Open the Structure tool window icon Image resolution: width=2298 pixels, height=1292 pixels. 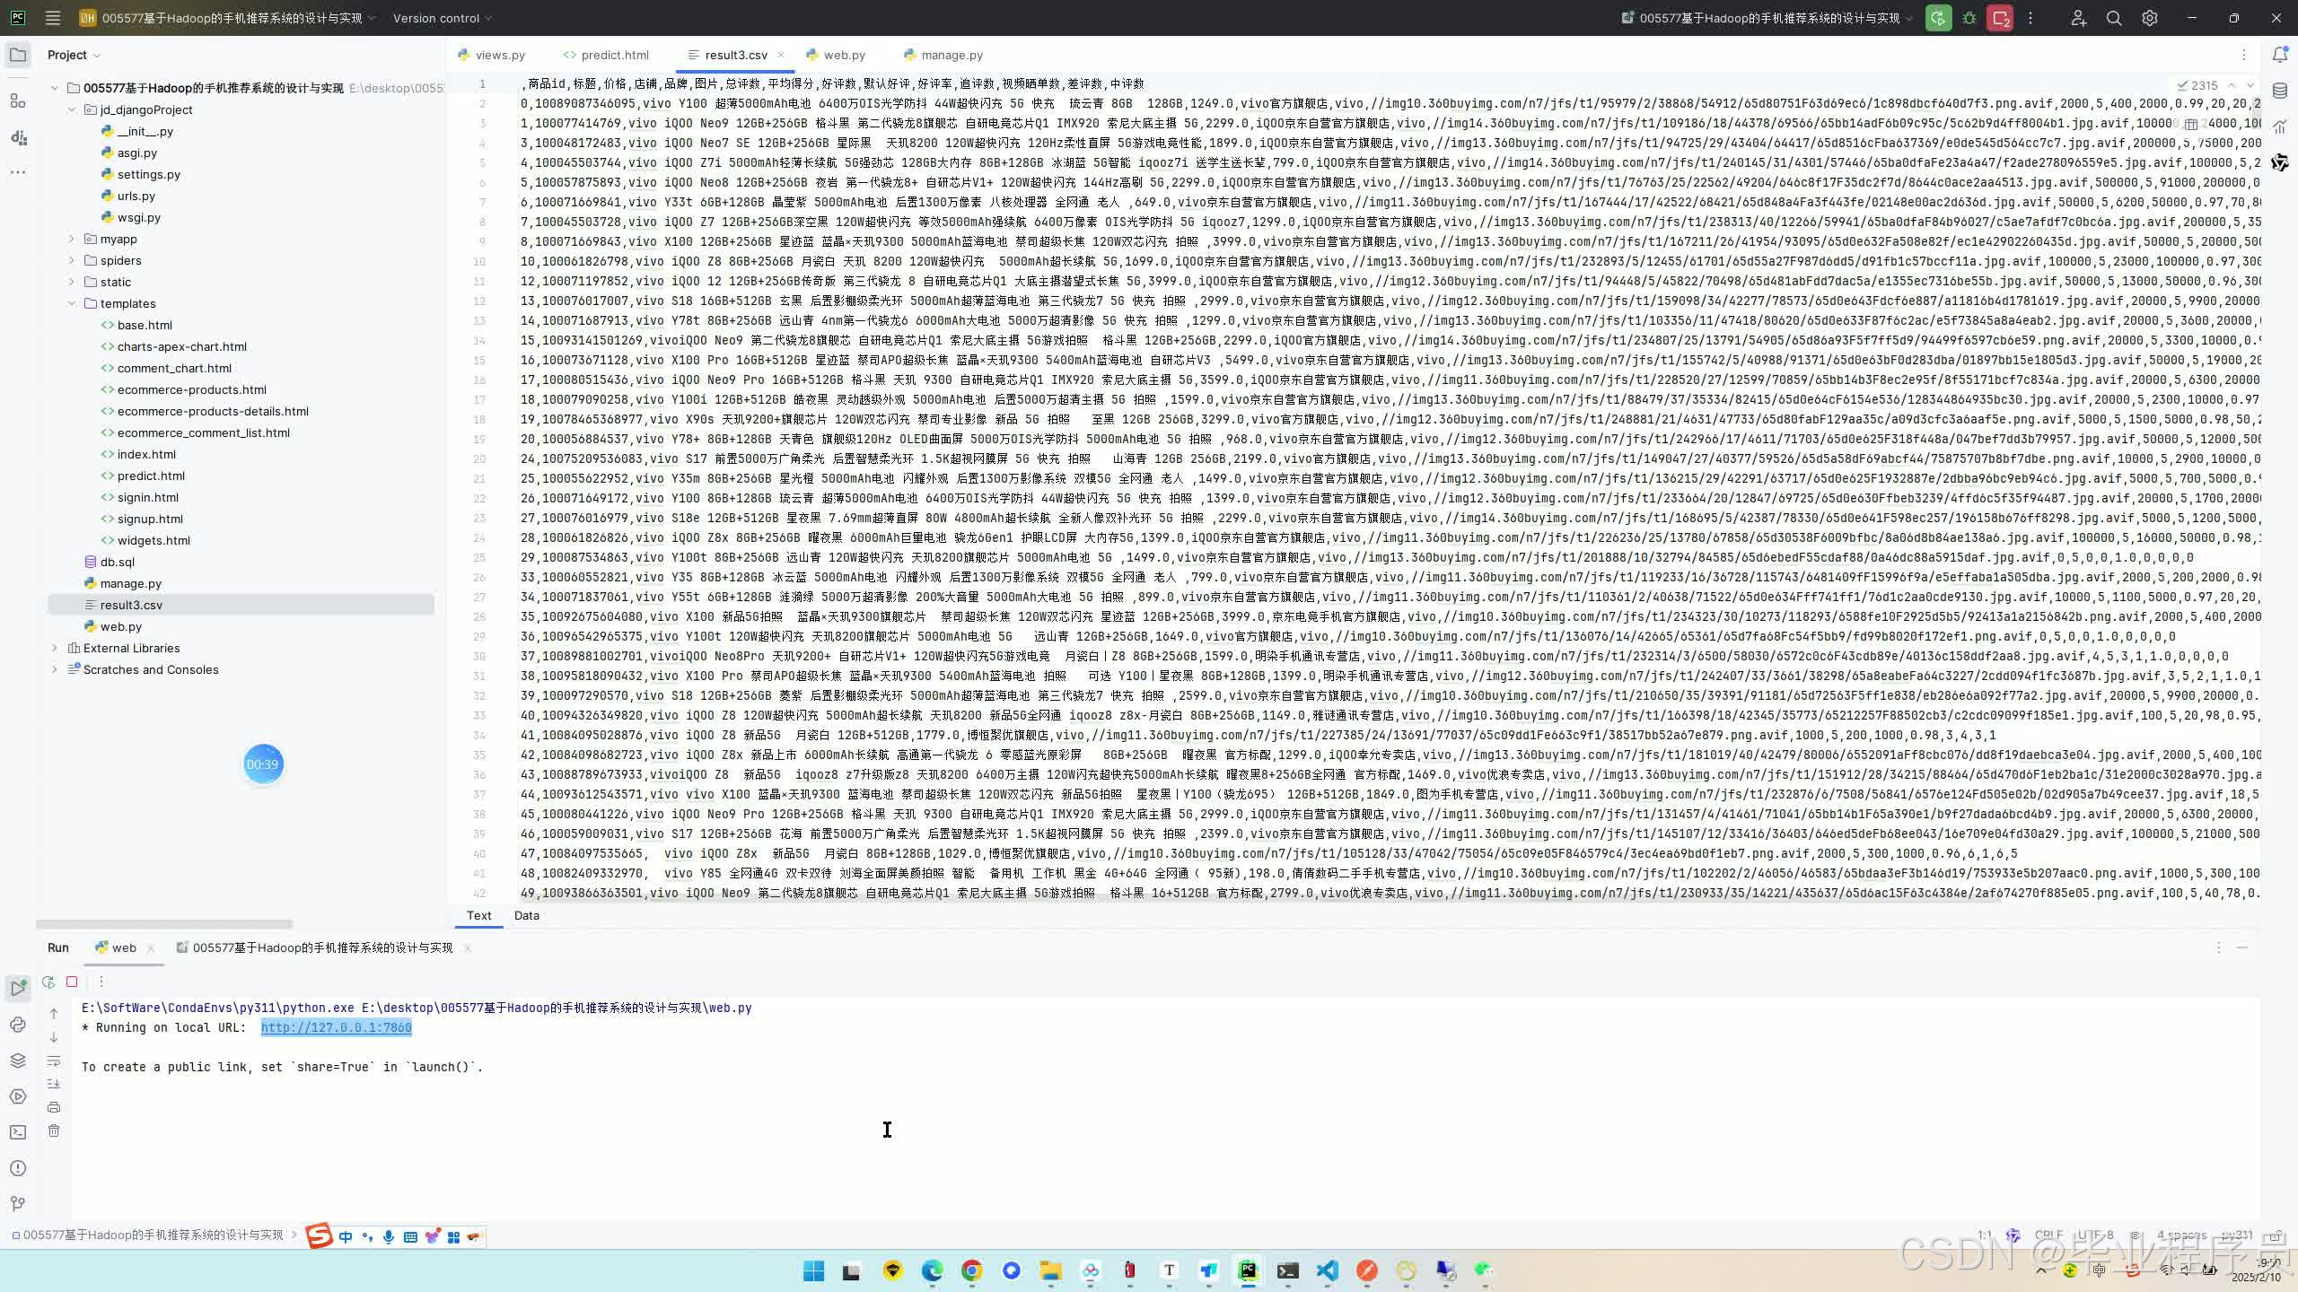[18, 100]
